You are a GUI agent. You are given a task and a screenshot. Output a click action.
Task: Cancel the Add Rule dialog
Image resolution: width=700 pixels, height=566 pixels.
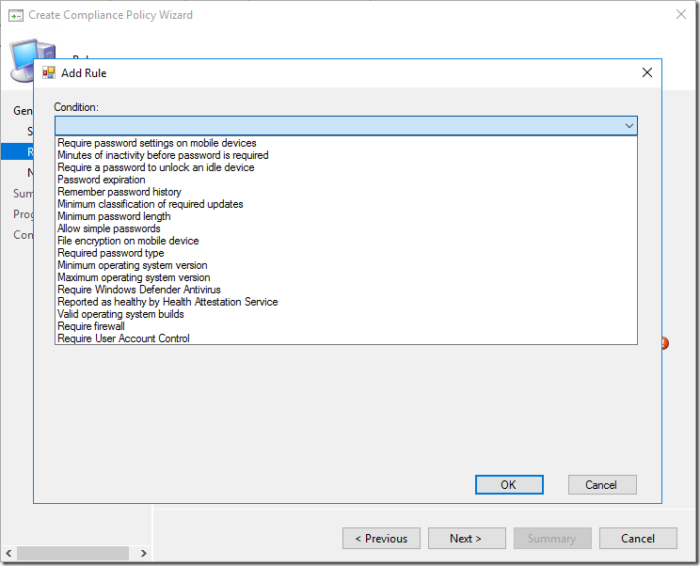(601, 485)
